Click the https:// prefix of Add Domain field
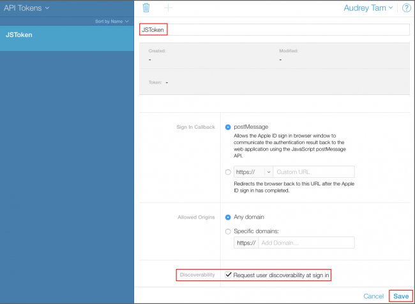This screenshot has height=304, width=415. [246, 242]
